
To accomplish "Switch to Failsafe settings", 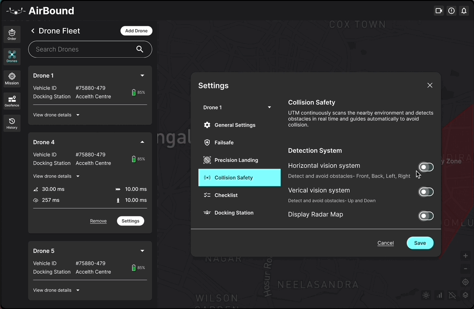I will pos(239,142).
